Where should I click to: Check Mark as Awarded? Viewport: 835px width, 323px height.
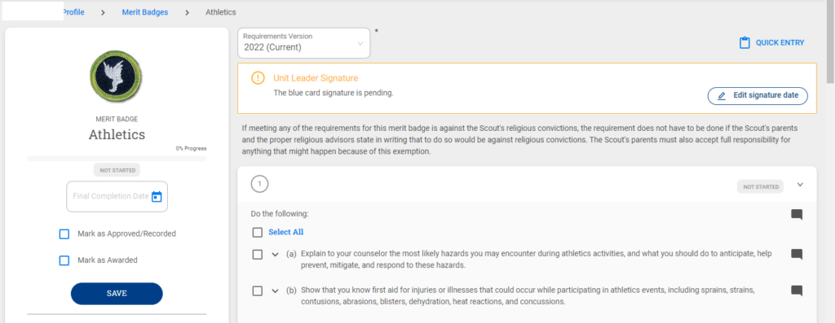click(64, 260)
